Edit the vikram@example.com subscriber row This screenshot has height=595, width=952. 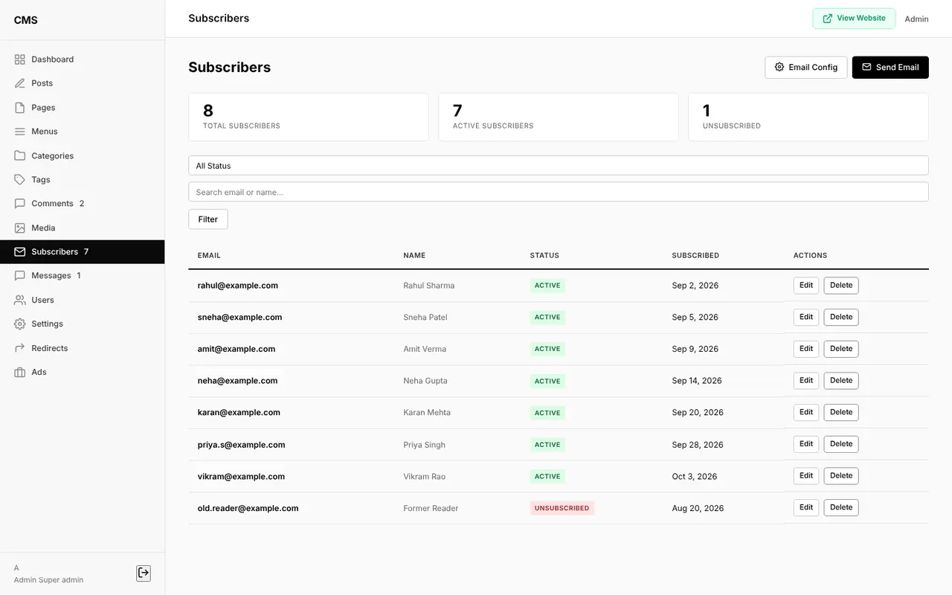coord(806,476)
